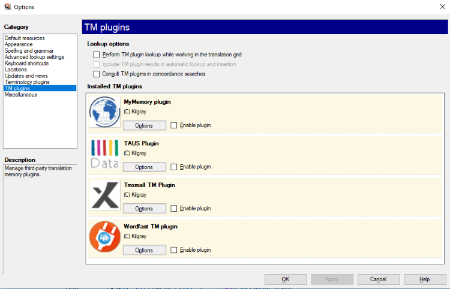Select the highlighted TM plugins category
450x289 pixels.
[40, 88]
